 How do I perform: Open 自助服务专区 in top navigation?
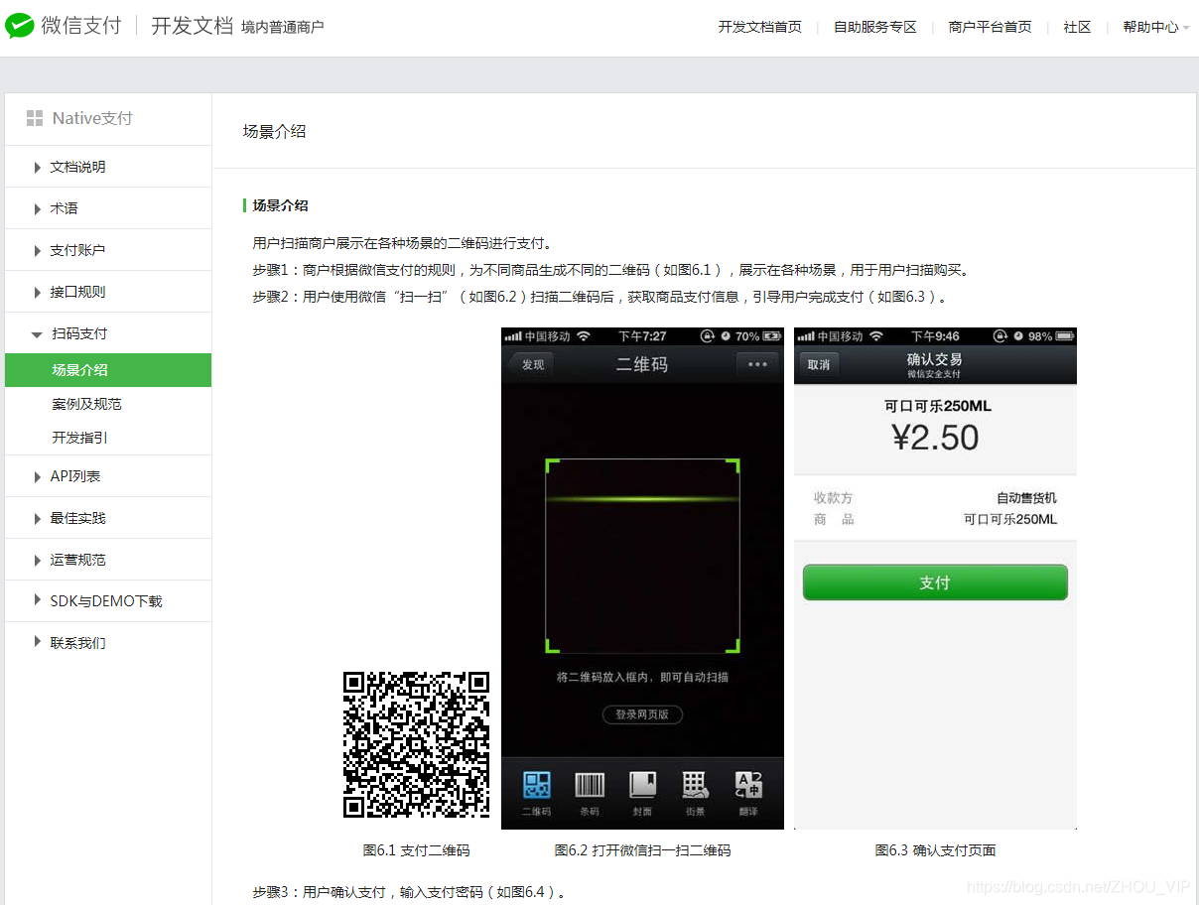[x=875, y=27]
